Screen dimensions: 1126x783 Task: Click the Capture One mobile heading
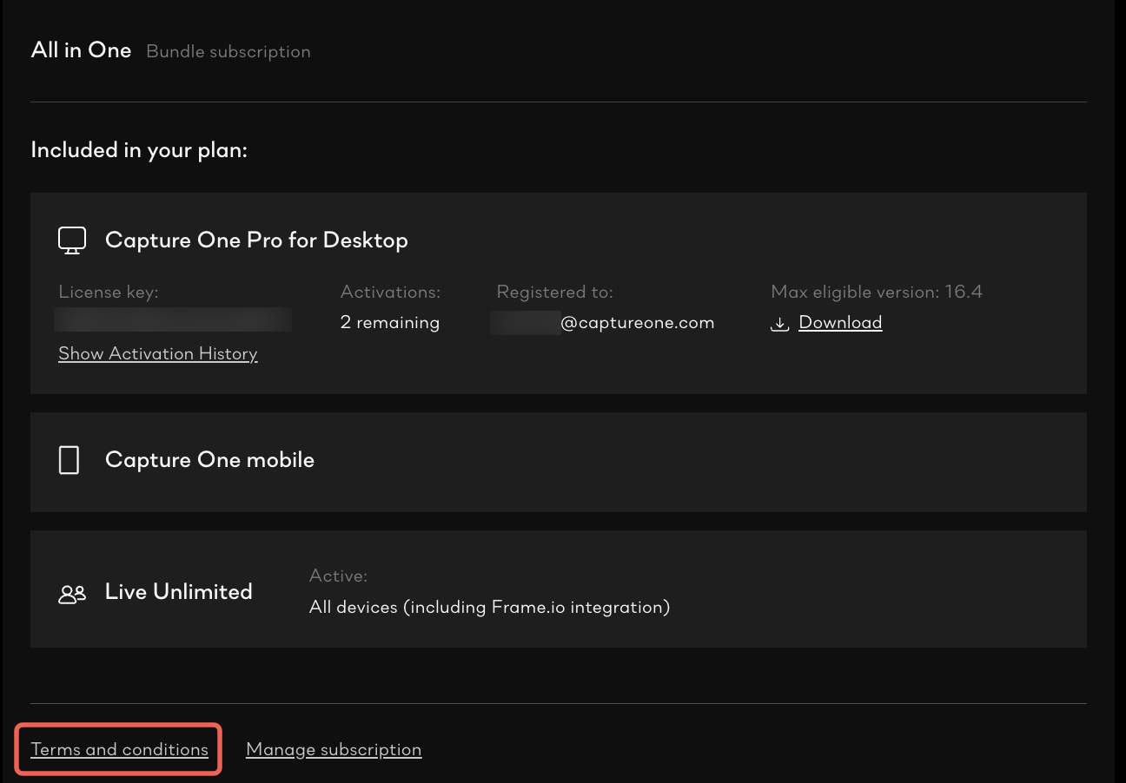[x=209, y=460]
